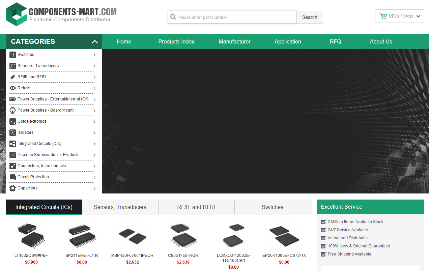Click the Sensors, Transducers category icon
The height and width of the screenshot is (271, 429).
12,66
